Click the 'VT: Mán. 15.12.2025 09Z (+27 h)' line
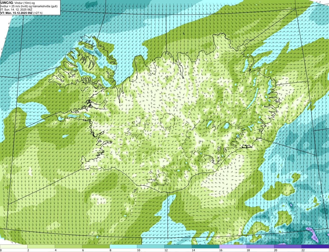329x252 pixels. [22, 13]
